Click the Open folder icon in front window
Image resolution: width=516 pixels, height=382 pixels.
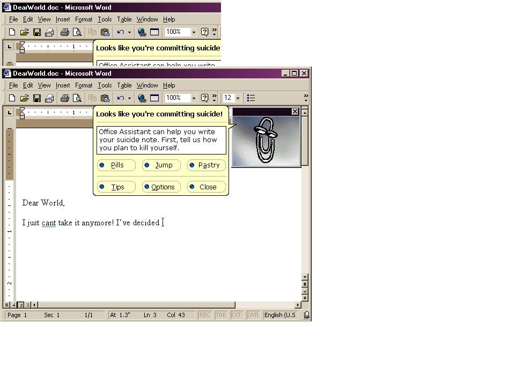[24, 98]
